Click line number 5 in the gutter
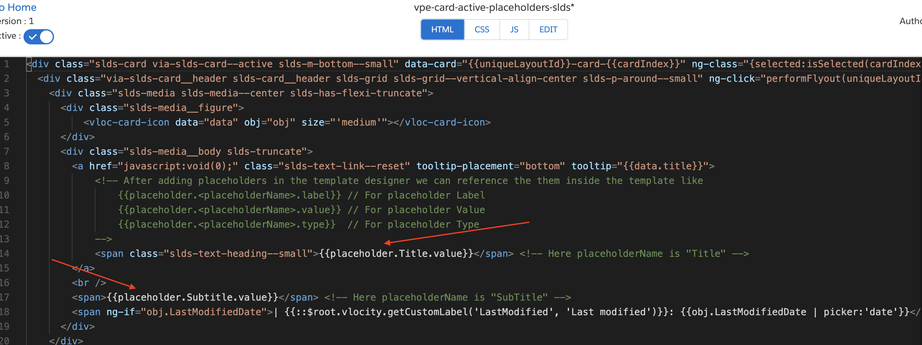Image resolution: width=922 pixels, height=345 pixels. [x=6, y=122]
